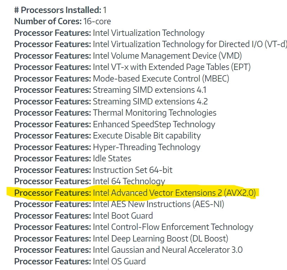Click 'Instruction Set 64-bit' text

tap(133, 170)
